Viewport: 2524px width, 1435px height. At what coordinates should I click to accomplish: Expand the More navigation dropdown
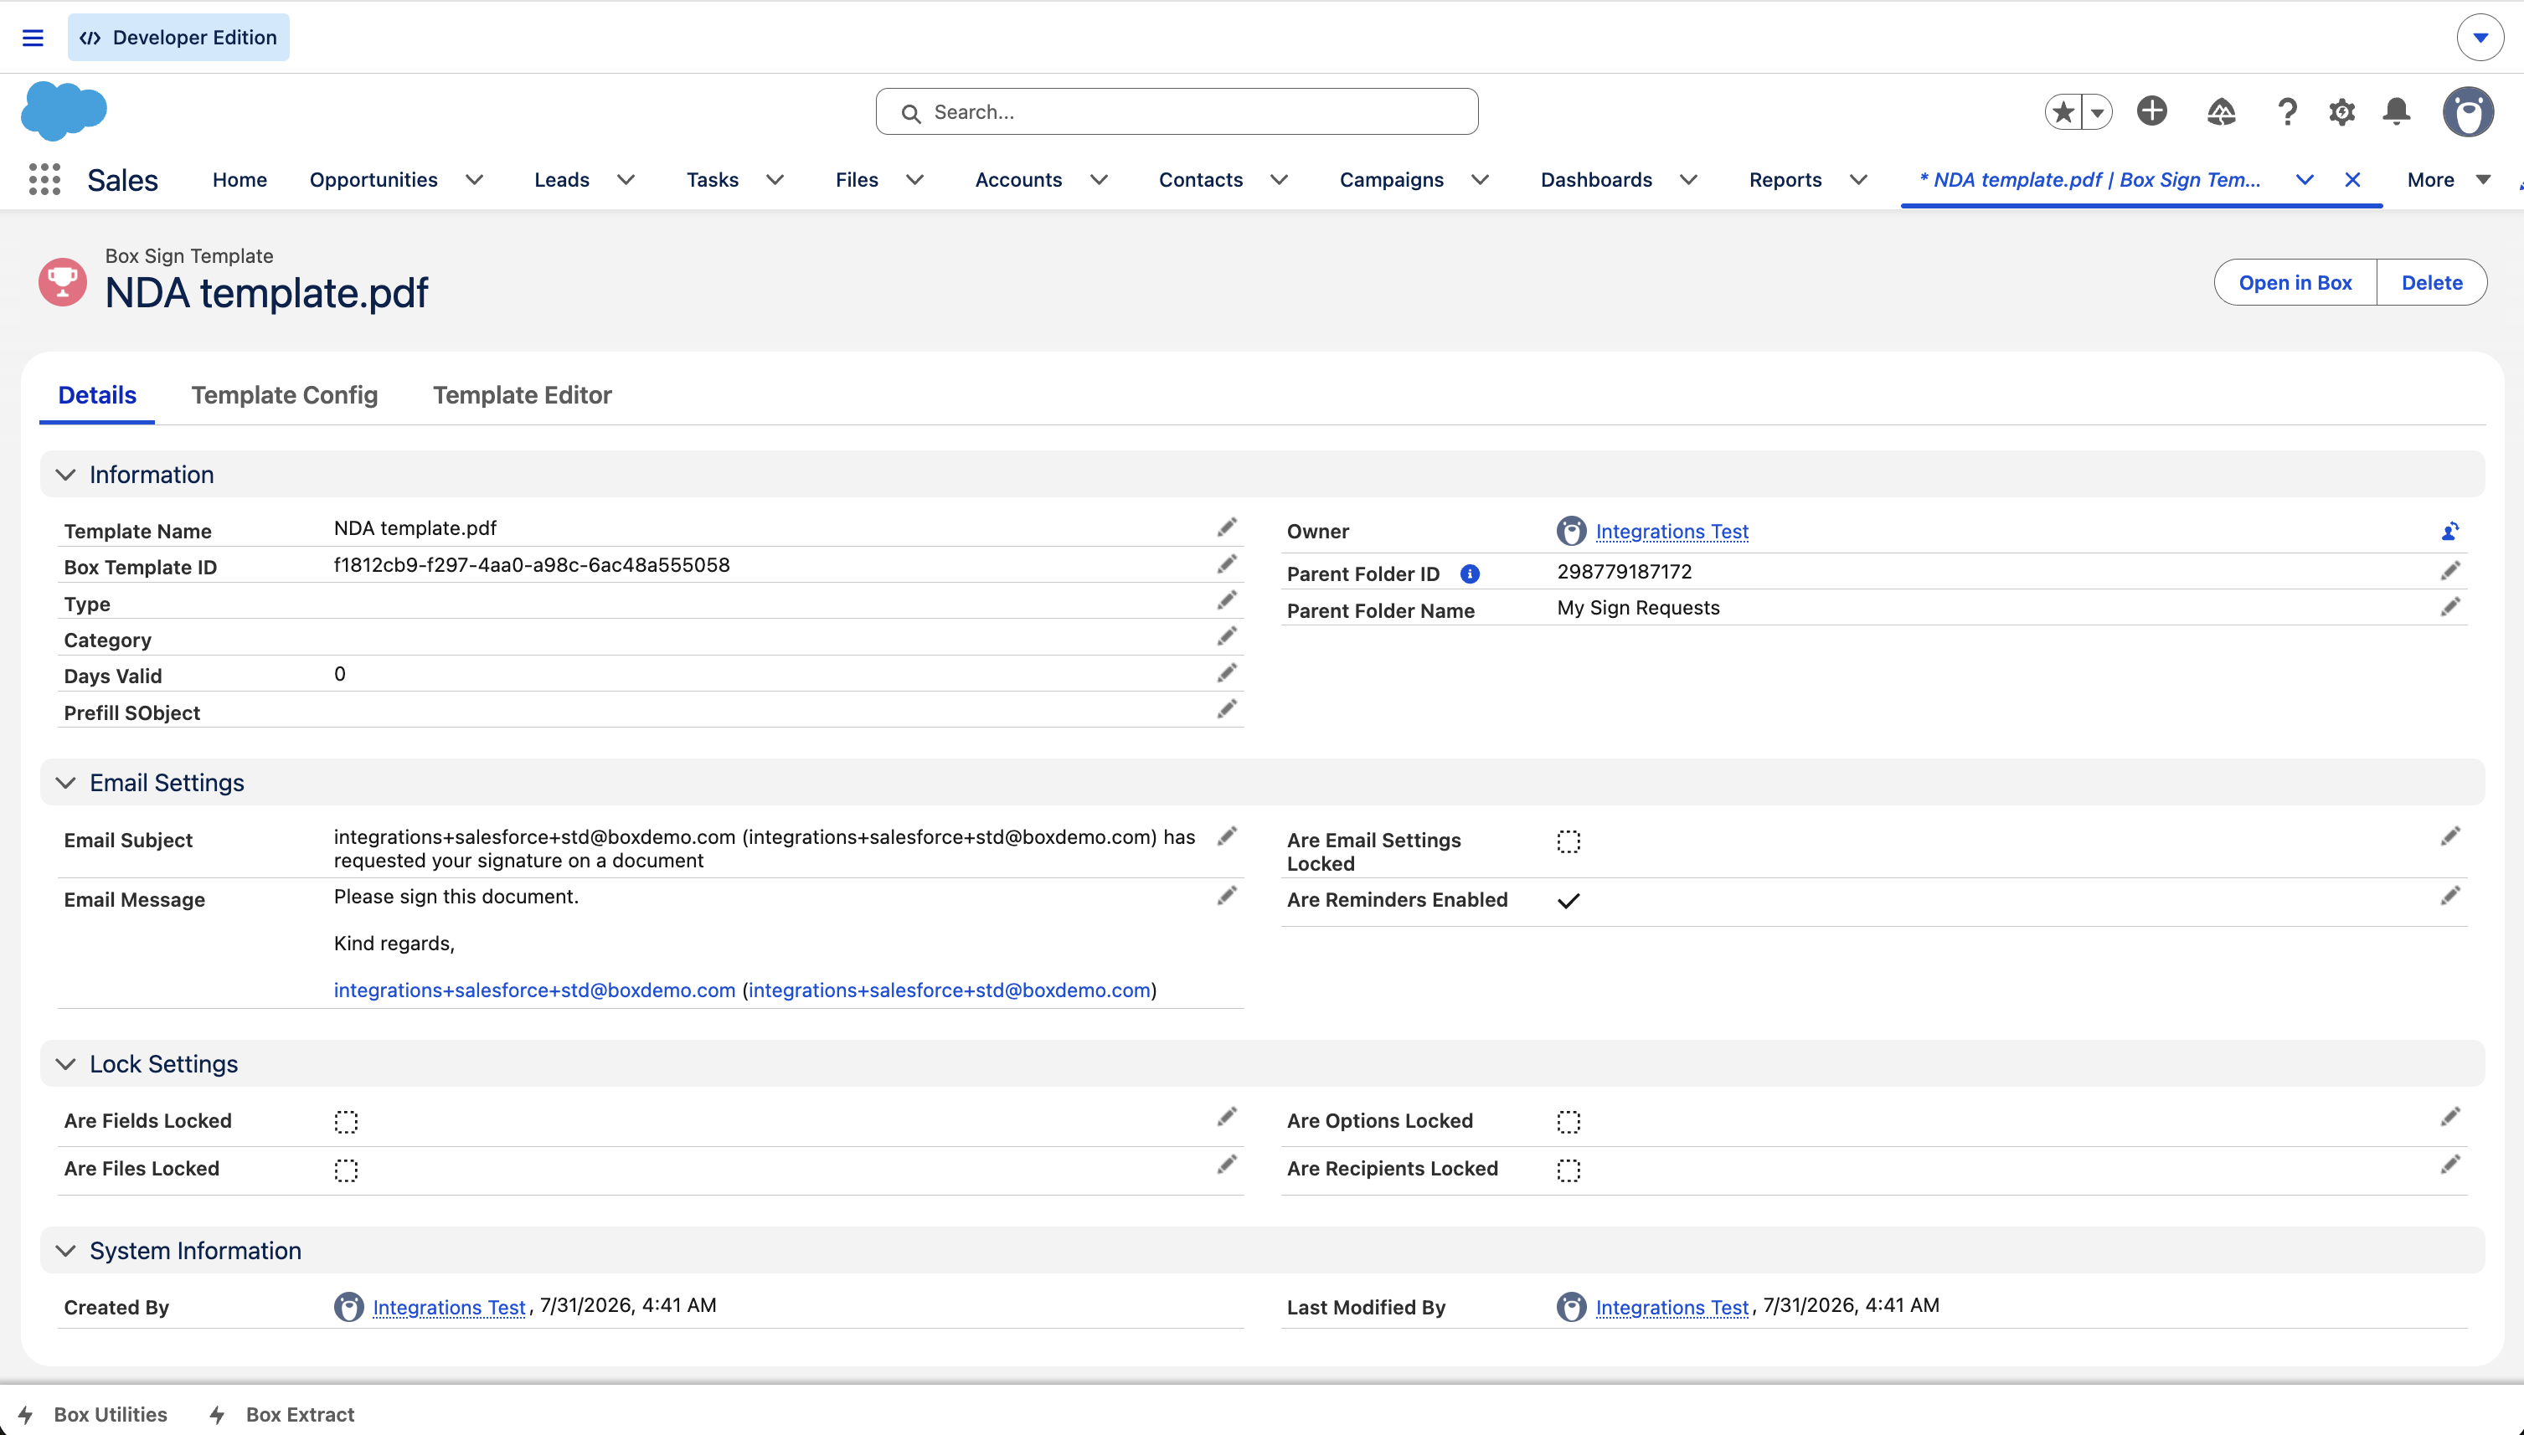click(x=2448, y=179)
